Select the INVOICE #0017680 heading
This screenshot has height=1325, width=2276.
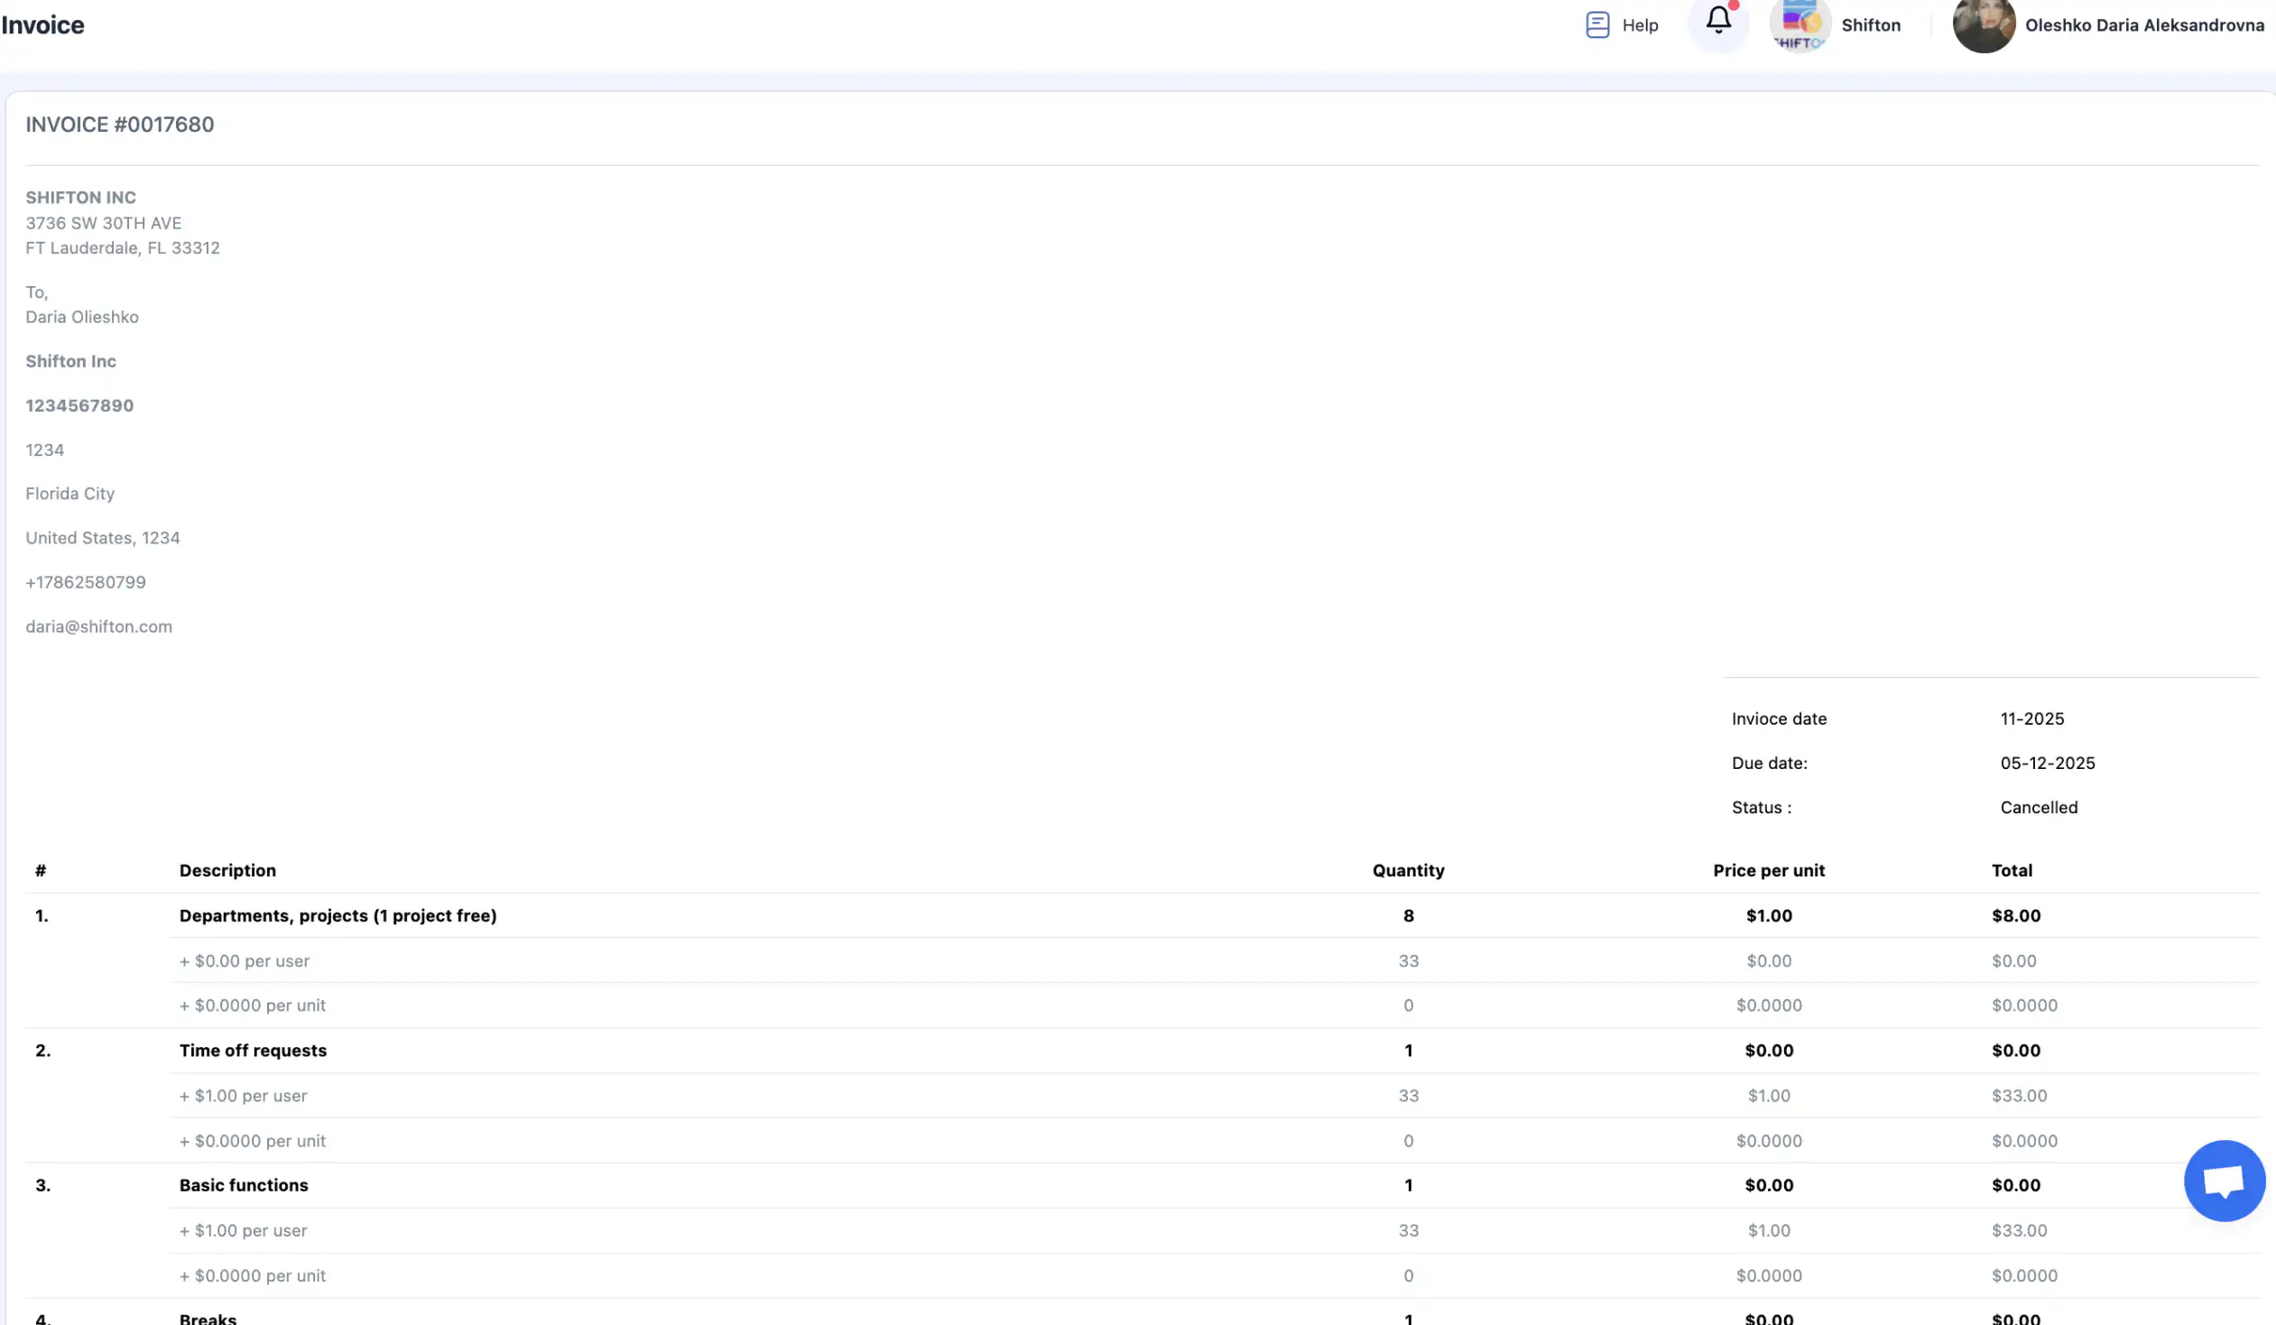pos(119,125)
